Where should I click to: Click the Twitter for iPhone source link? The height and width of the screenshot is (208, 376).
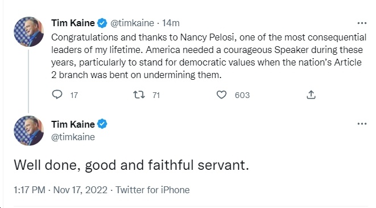point(152,190)
